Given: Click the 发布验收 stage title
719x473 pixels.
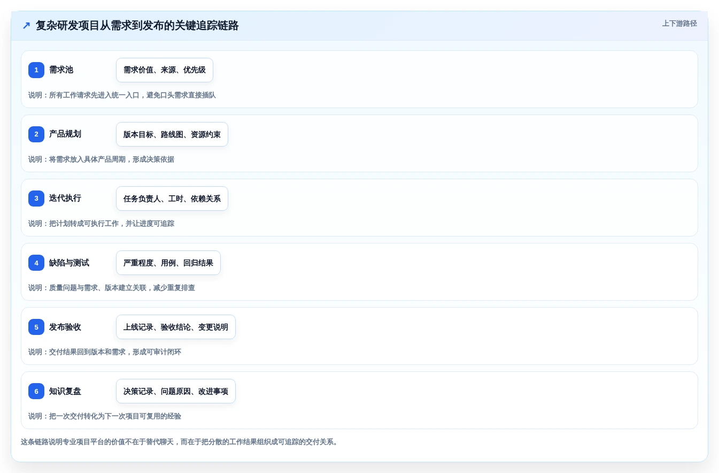Looking at the screenshot, I should [x=65, y=327].
